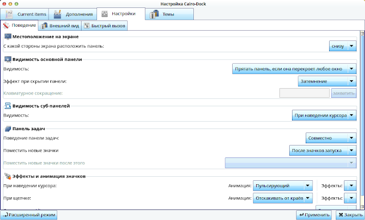This screenshot has height=220, width=365.
Task: Open the Совместно taskbar behavior dropdown
Action: tap(331, 138)
